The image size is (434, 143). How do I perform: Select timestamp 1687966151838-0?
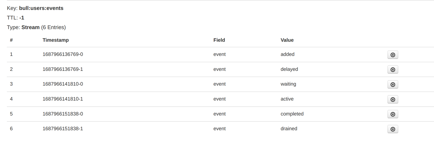(63, 114)
